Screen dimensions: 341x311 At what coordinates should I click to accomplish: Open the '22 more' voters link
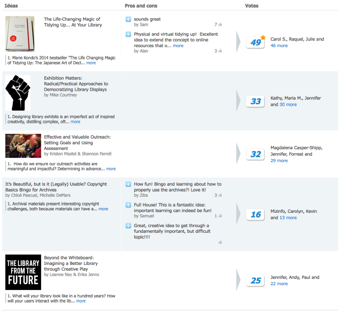pos(279,284)
